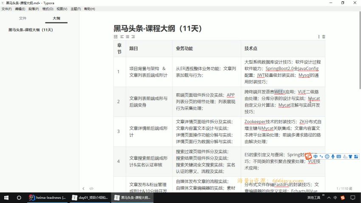Toggle source code mode icon
Screen dimensions: 361x203
[x=91, y=189]
